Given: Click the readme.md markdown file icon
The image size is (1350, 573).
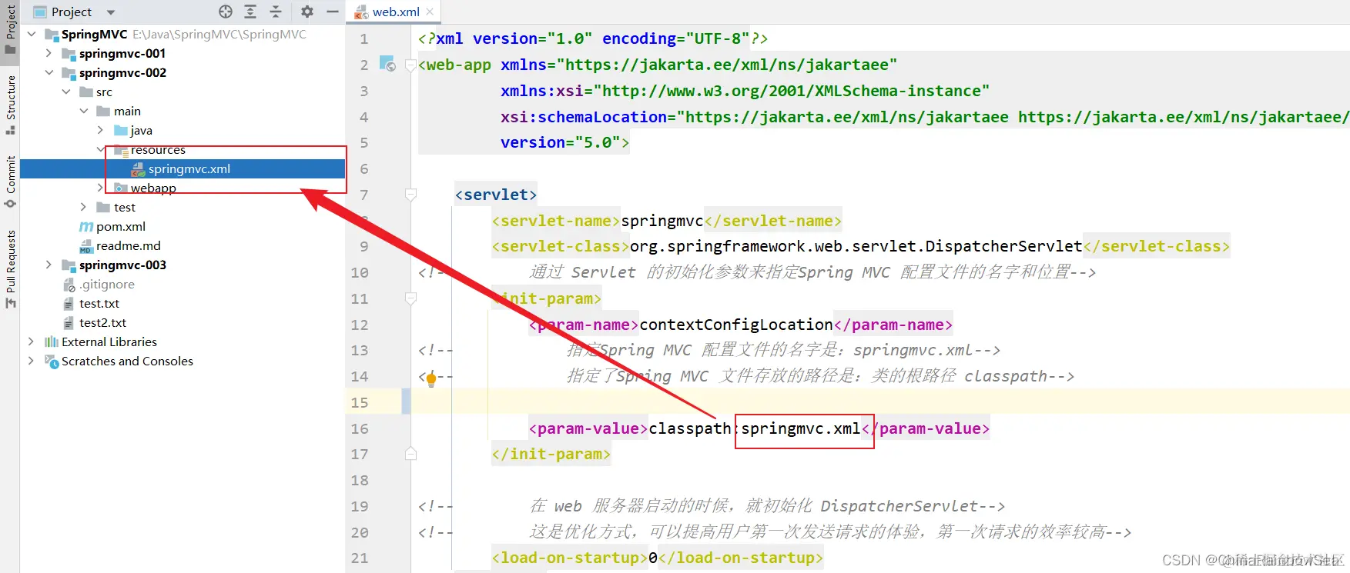Looking at the screenshot, I should [86, 246].
